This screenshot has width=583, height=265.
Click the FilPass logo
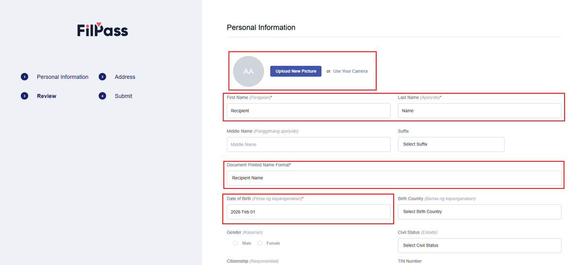(103, 30)
